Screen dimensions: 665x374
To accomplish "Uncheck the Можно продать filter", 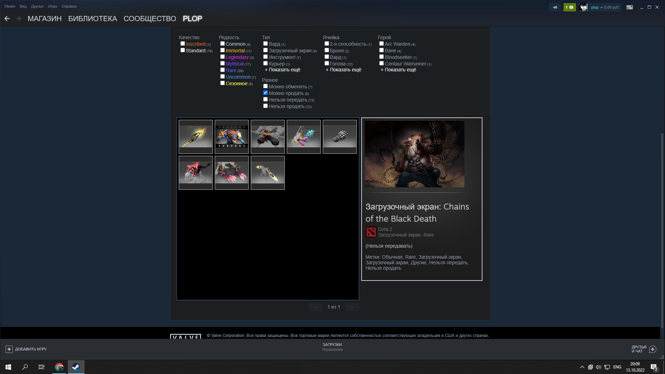I will (265, 92).
